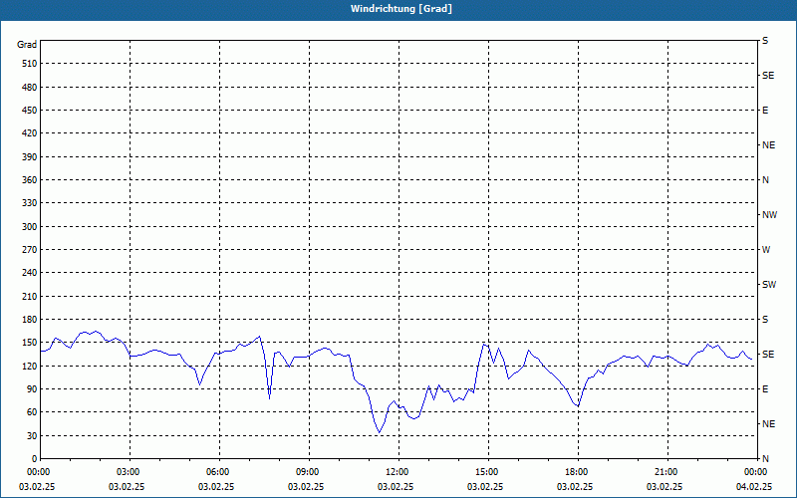797x498 pixels.
Task: Click the 360 y-axis value
Action: [30, 180]
